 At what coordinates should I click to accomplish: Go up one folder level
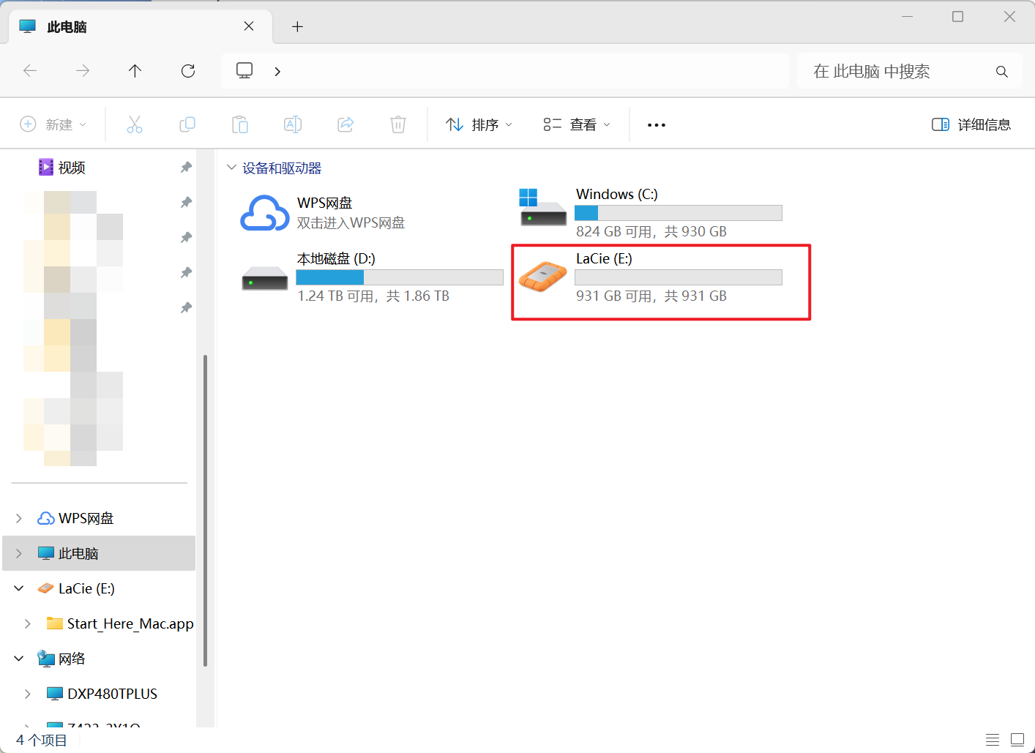coord(135,71)
